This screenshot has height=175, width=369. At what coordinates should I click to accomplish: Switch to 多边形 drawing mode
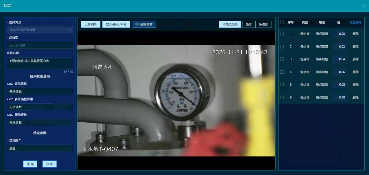click(263, 24)
